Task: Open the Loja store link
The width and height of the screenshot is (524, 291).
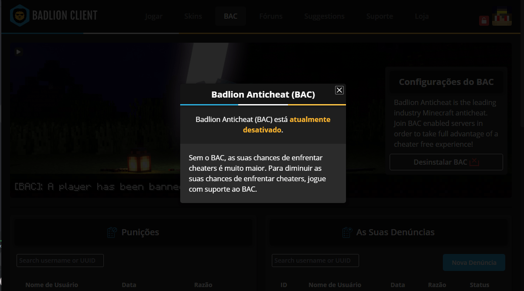Action: point(422,17)
